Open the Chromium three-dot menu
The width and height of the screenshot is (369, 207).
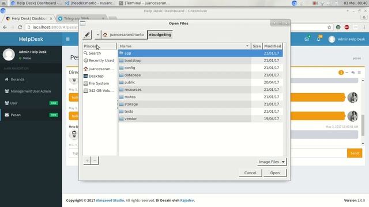364,28
